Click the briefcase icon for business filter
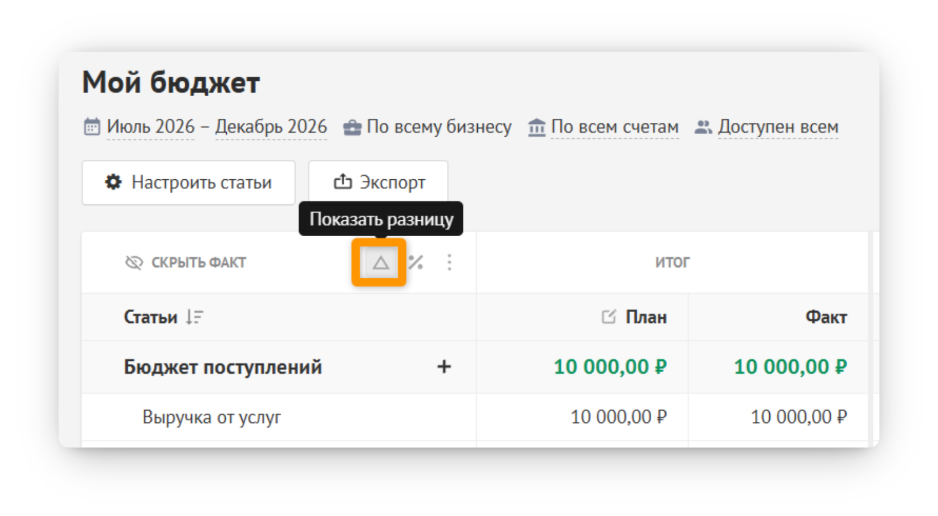The image size is (938, 516). coord(352,128)
